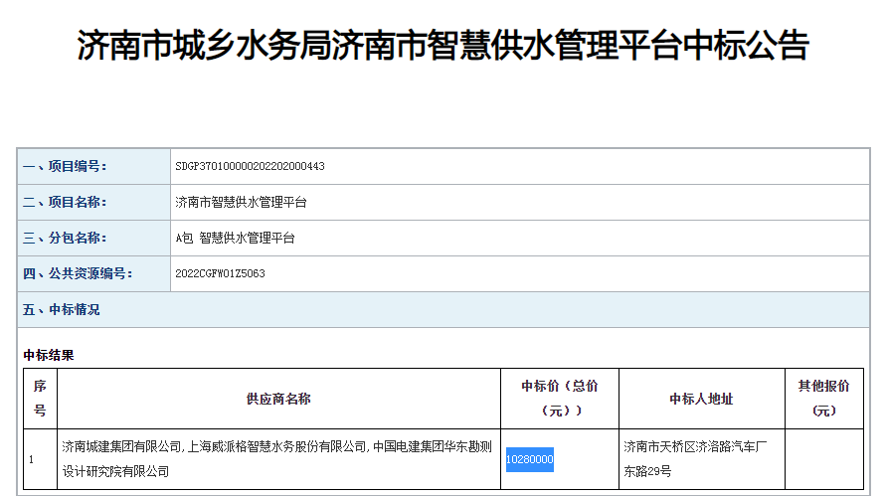Click the project name value 济南市智慧供水管理平台
The width and height of the screenshot is (885, 496).
point(241,202)
